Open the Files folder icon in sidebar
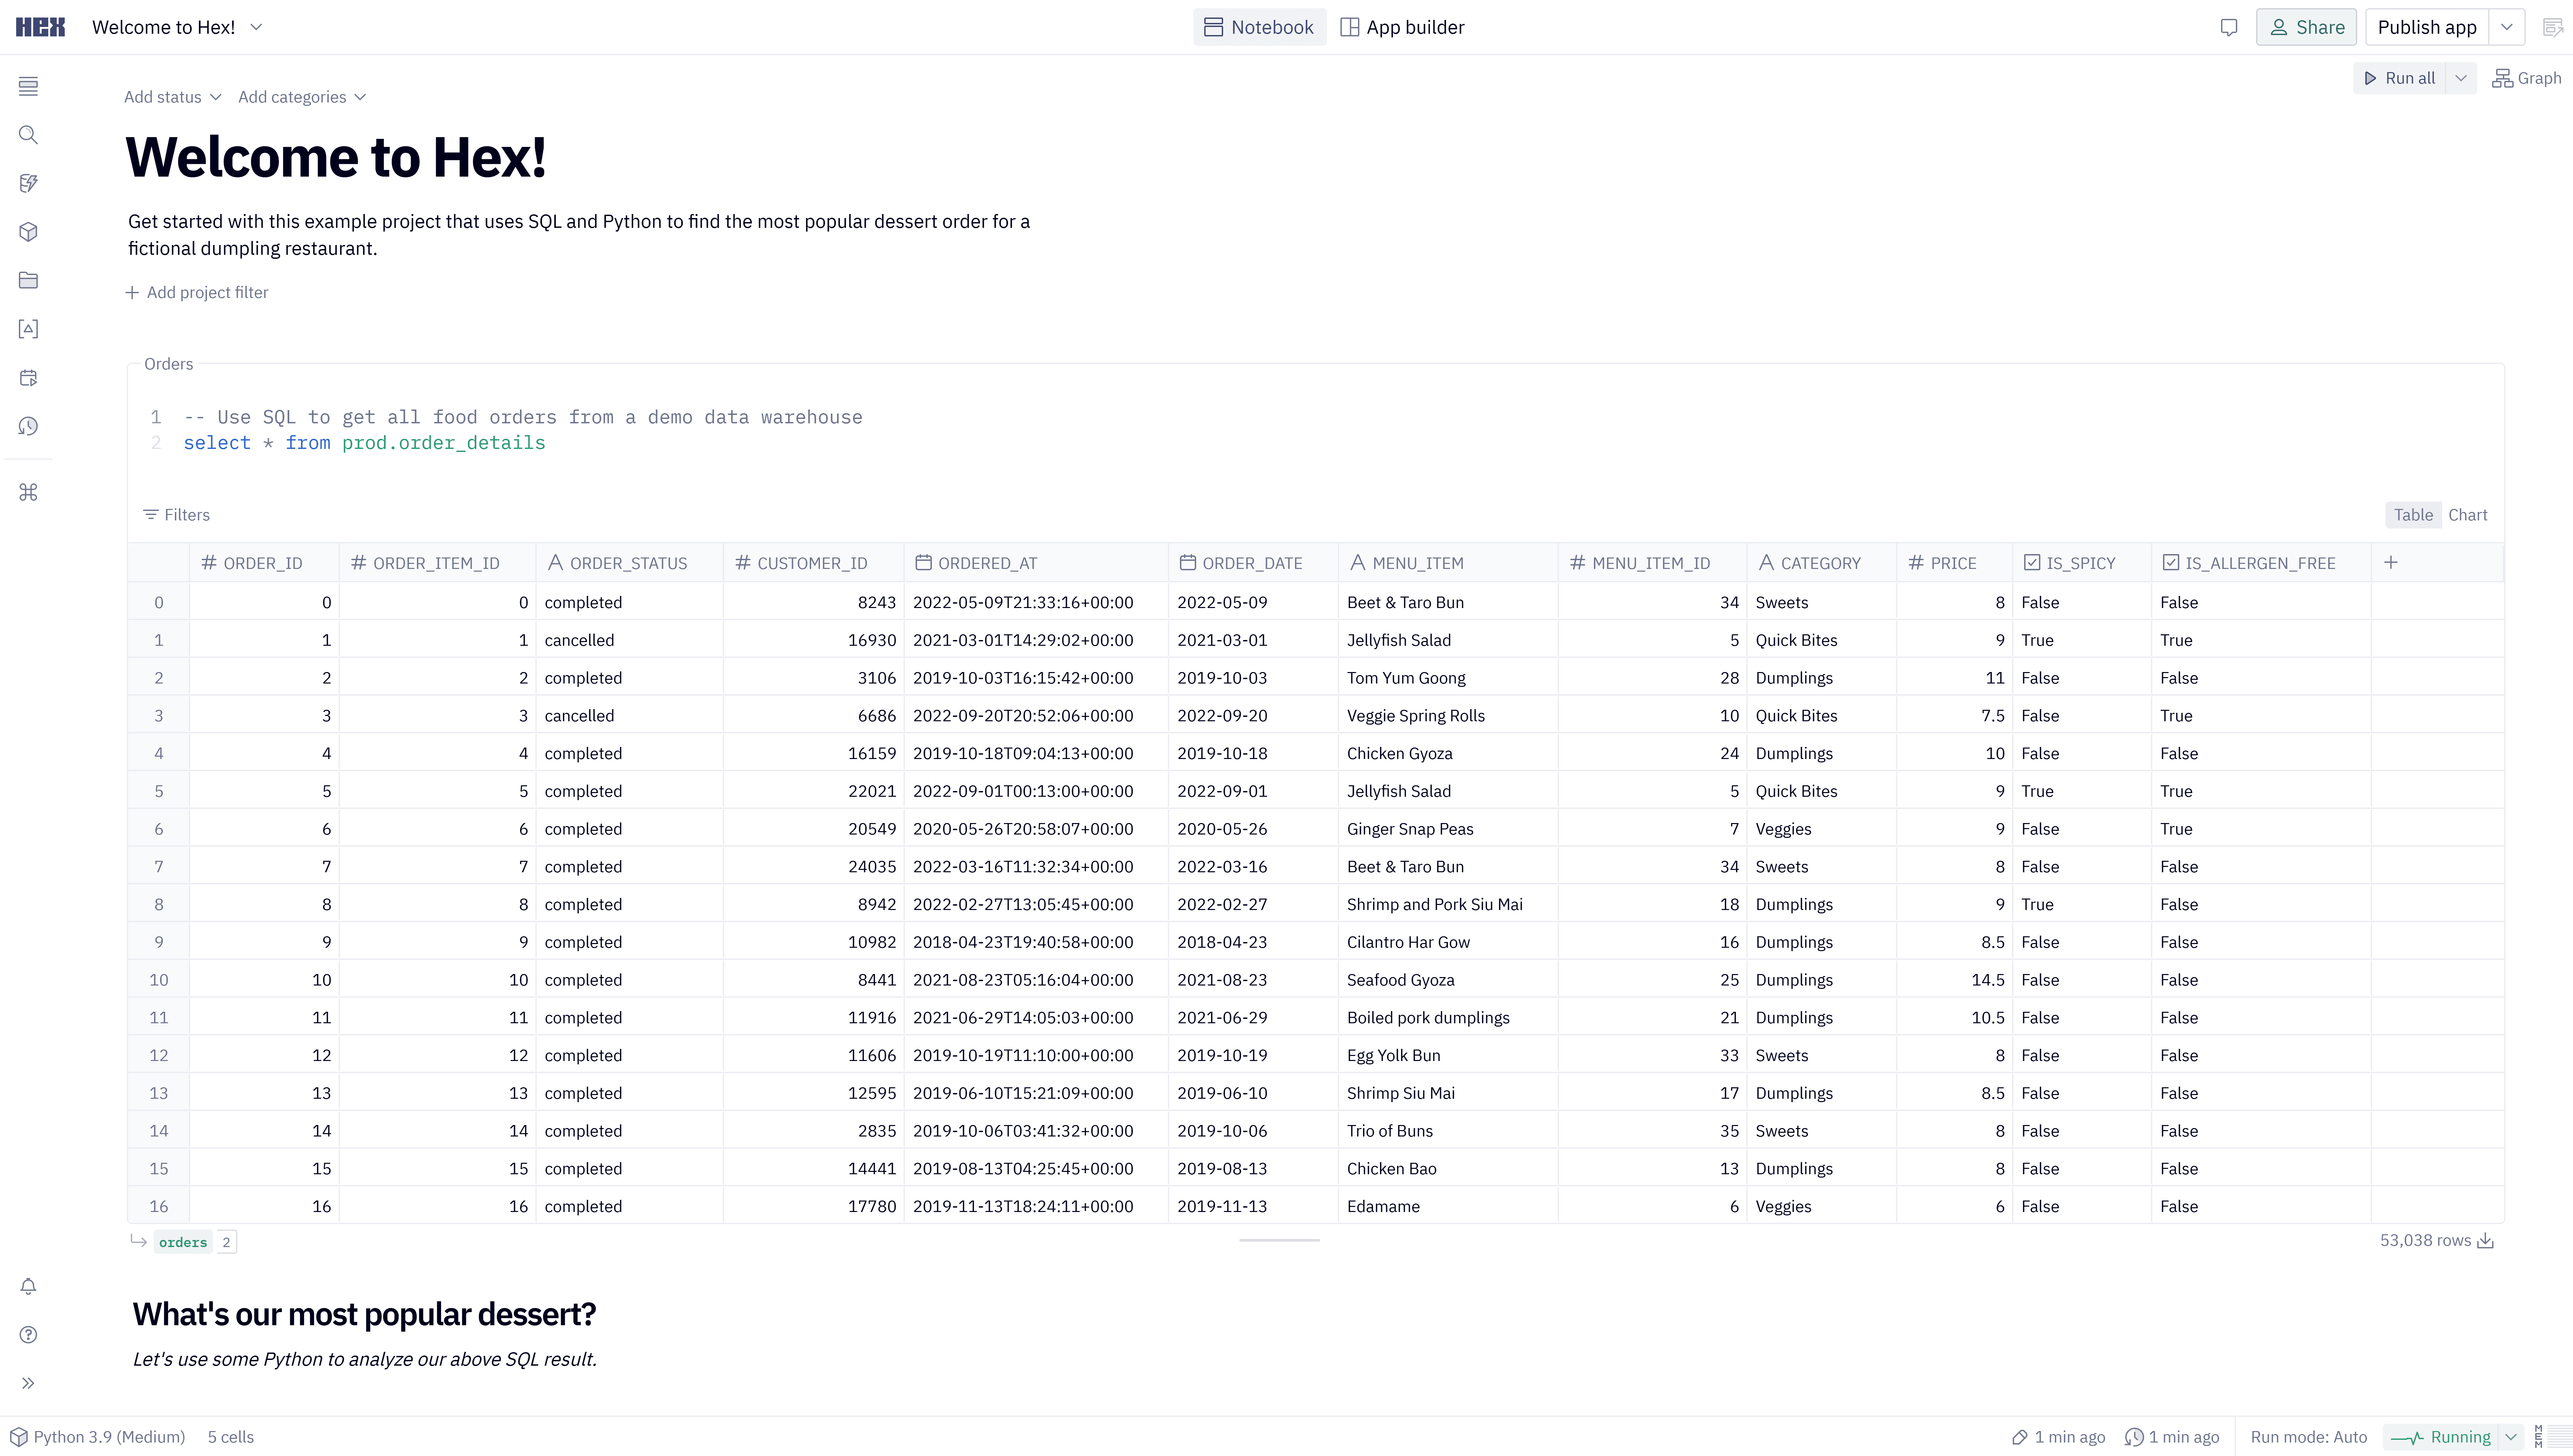This screenshot has height=1456, width=2573. click(x=28, y=281)
